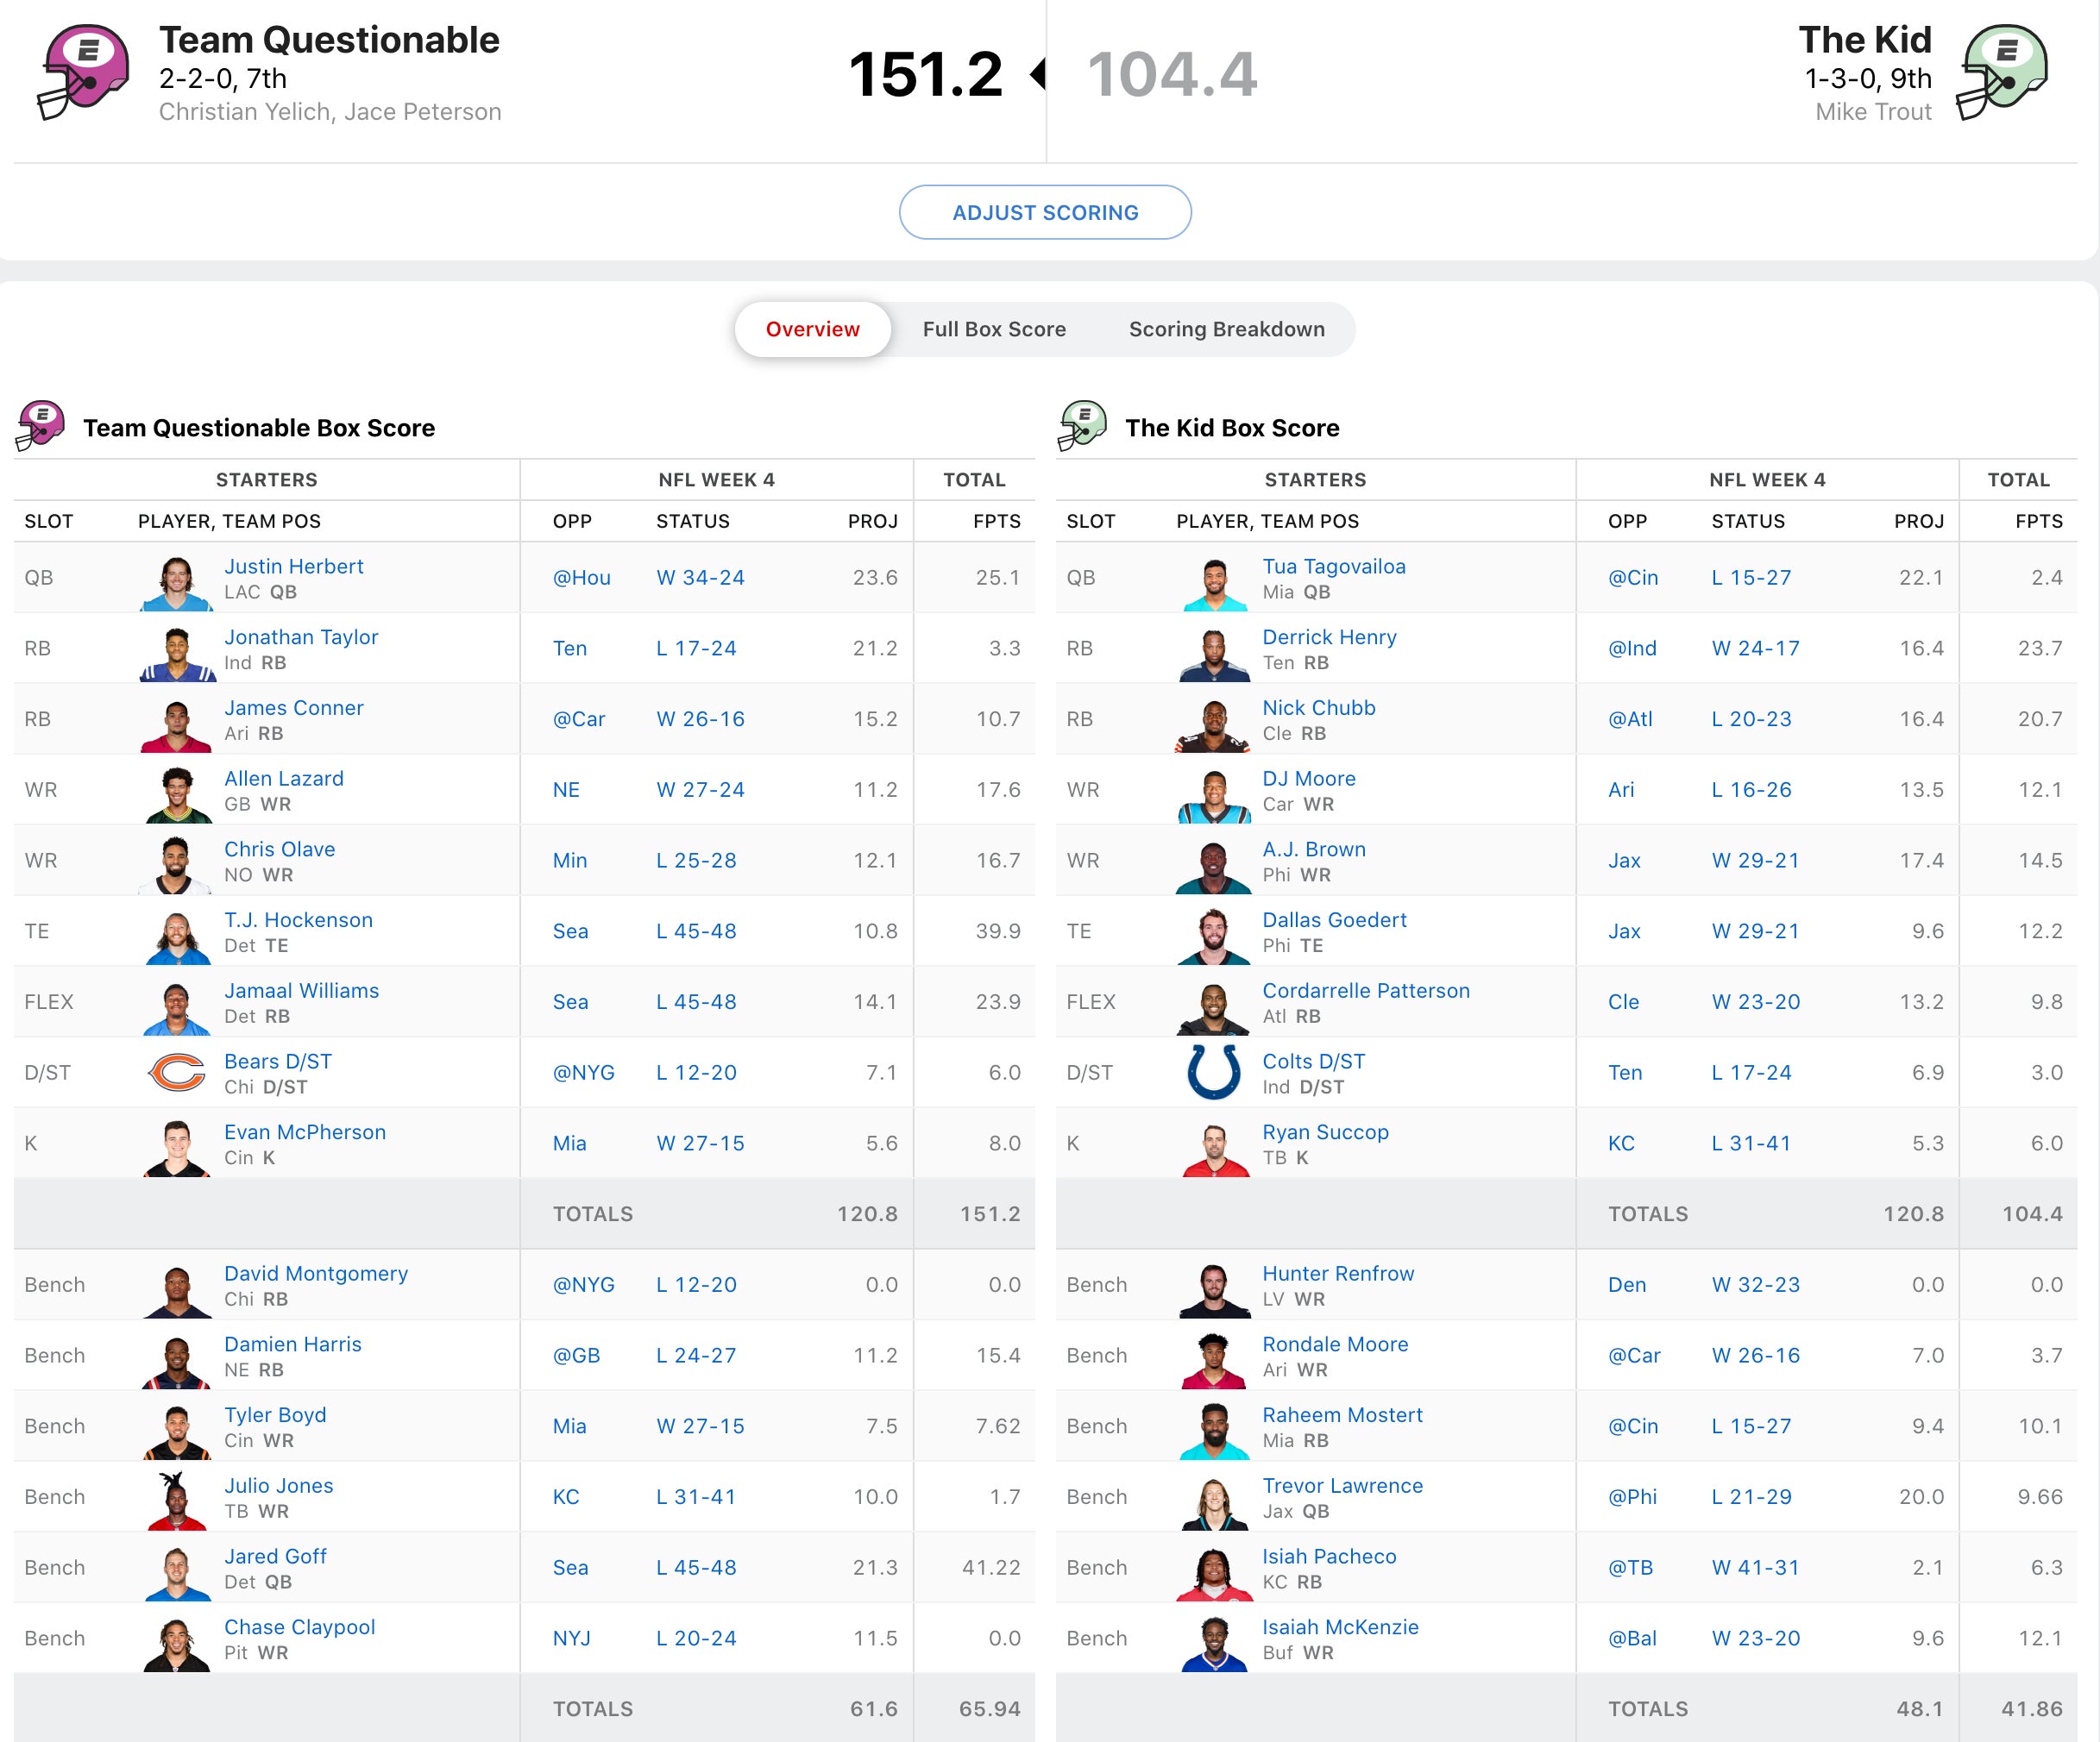Screen dimensions: 2100x1742
Task: Open the Scoring Breakdown tab
Action: click(1226, 329)
